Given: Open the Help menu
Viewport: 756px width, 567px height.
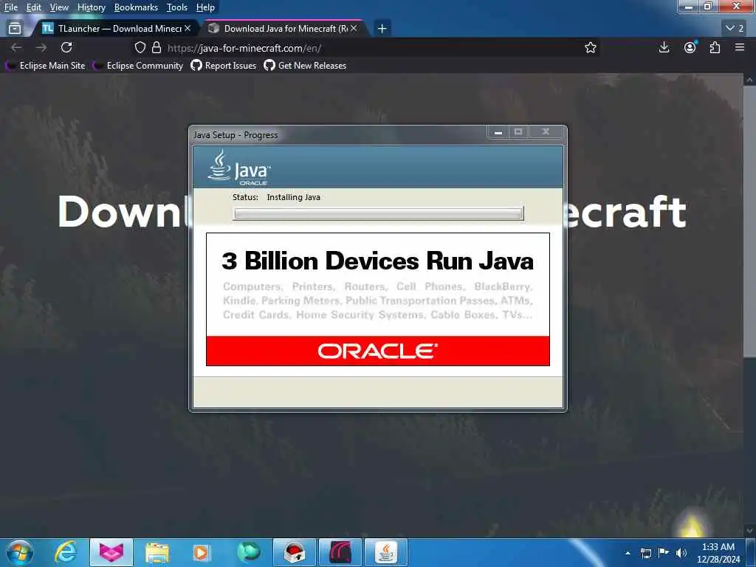Looking at the screenshot, I should tap(205, 7).
